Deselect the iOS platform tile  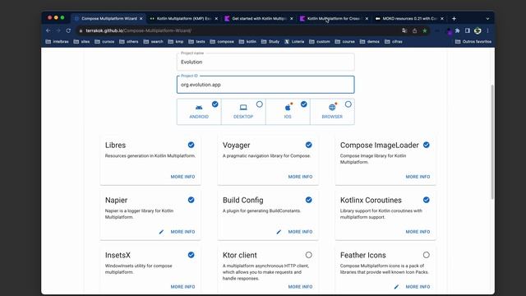(x=288, y=112)
